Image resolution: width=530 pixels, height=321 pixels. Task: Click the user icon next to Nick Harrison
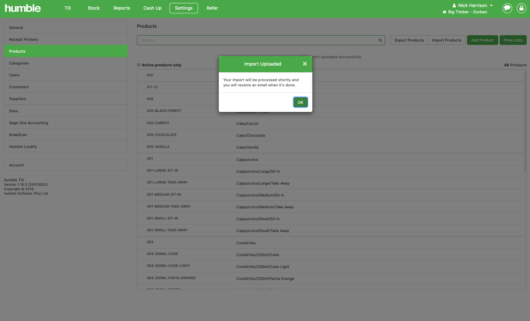point(454,5)
